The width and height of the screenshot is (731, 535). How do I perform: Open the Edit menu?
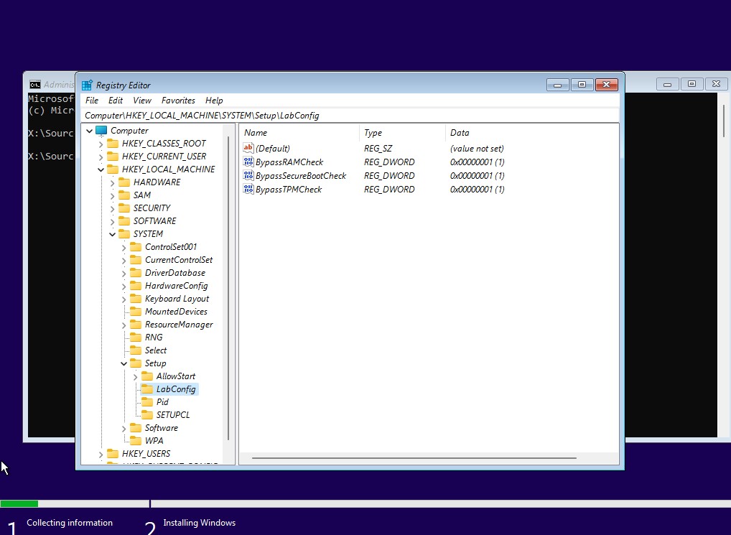click(115, 101)
